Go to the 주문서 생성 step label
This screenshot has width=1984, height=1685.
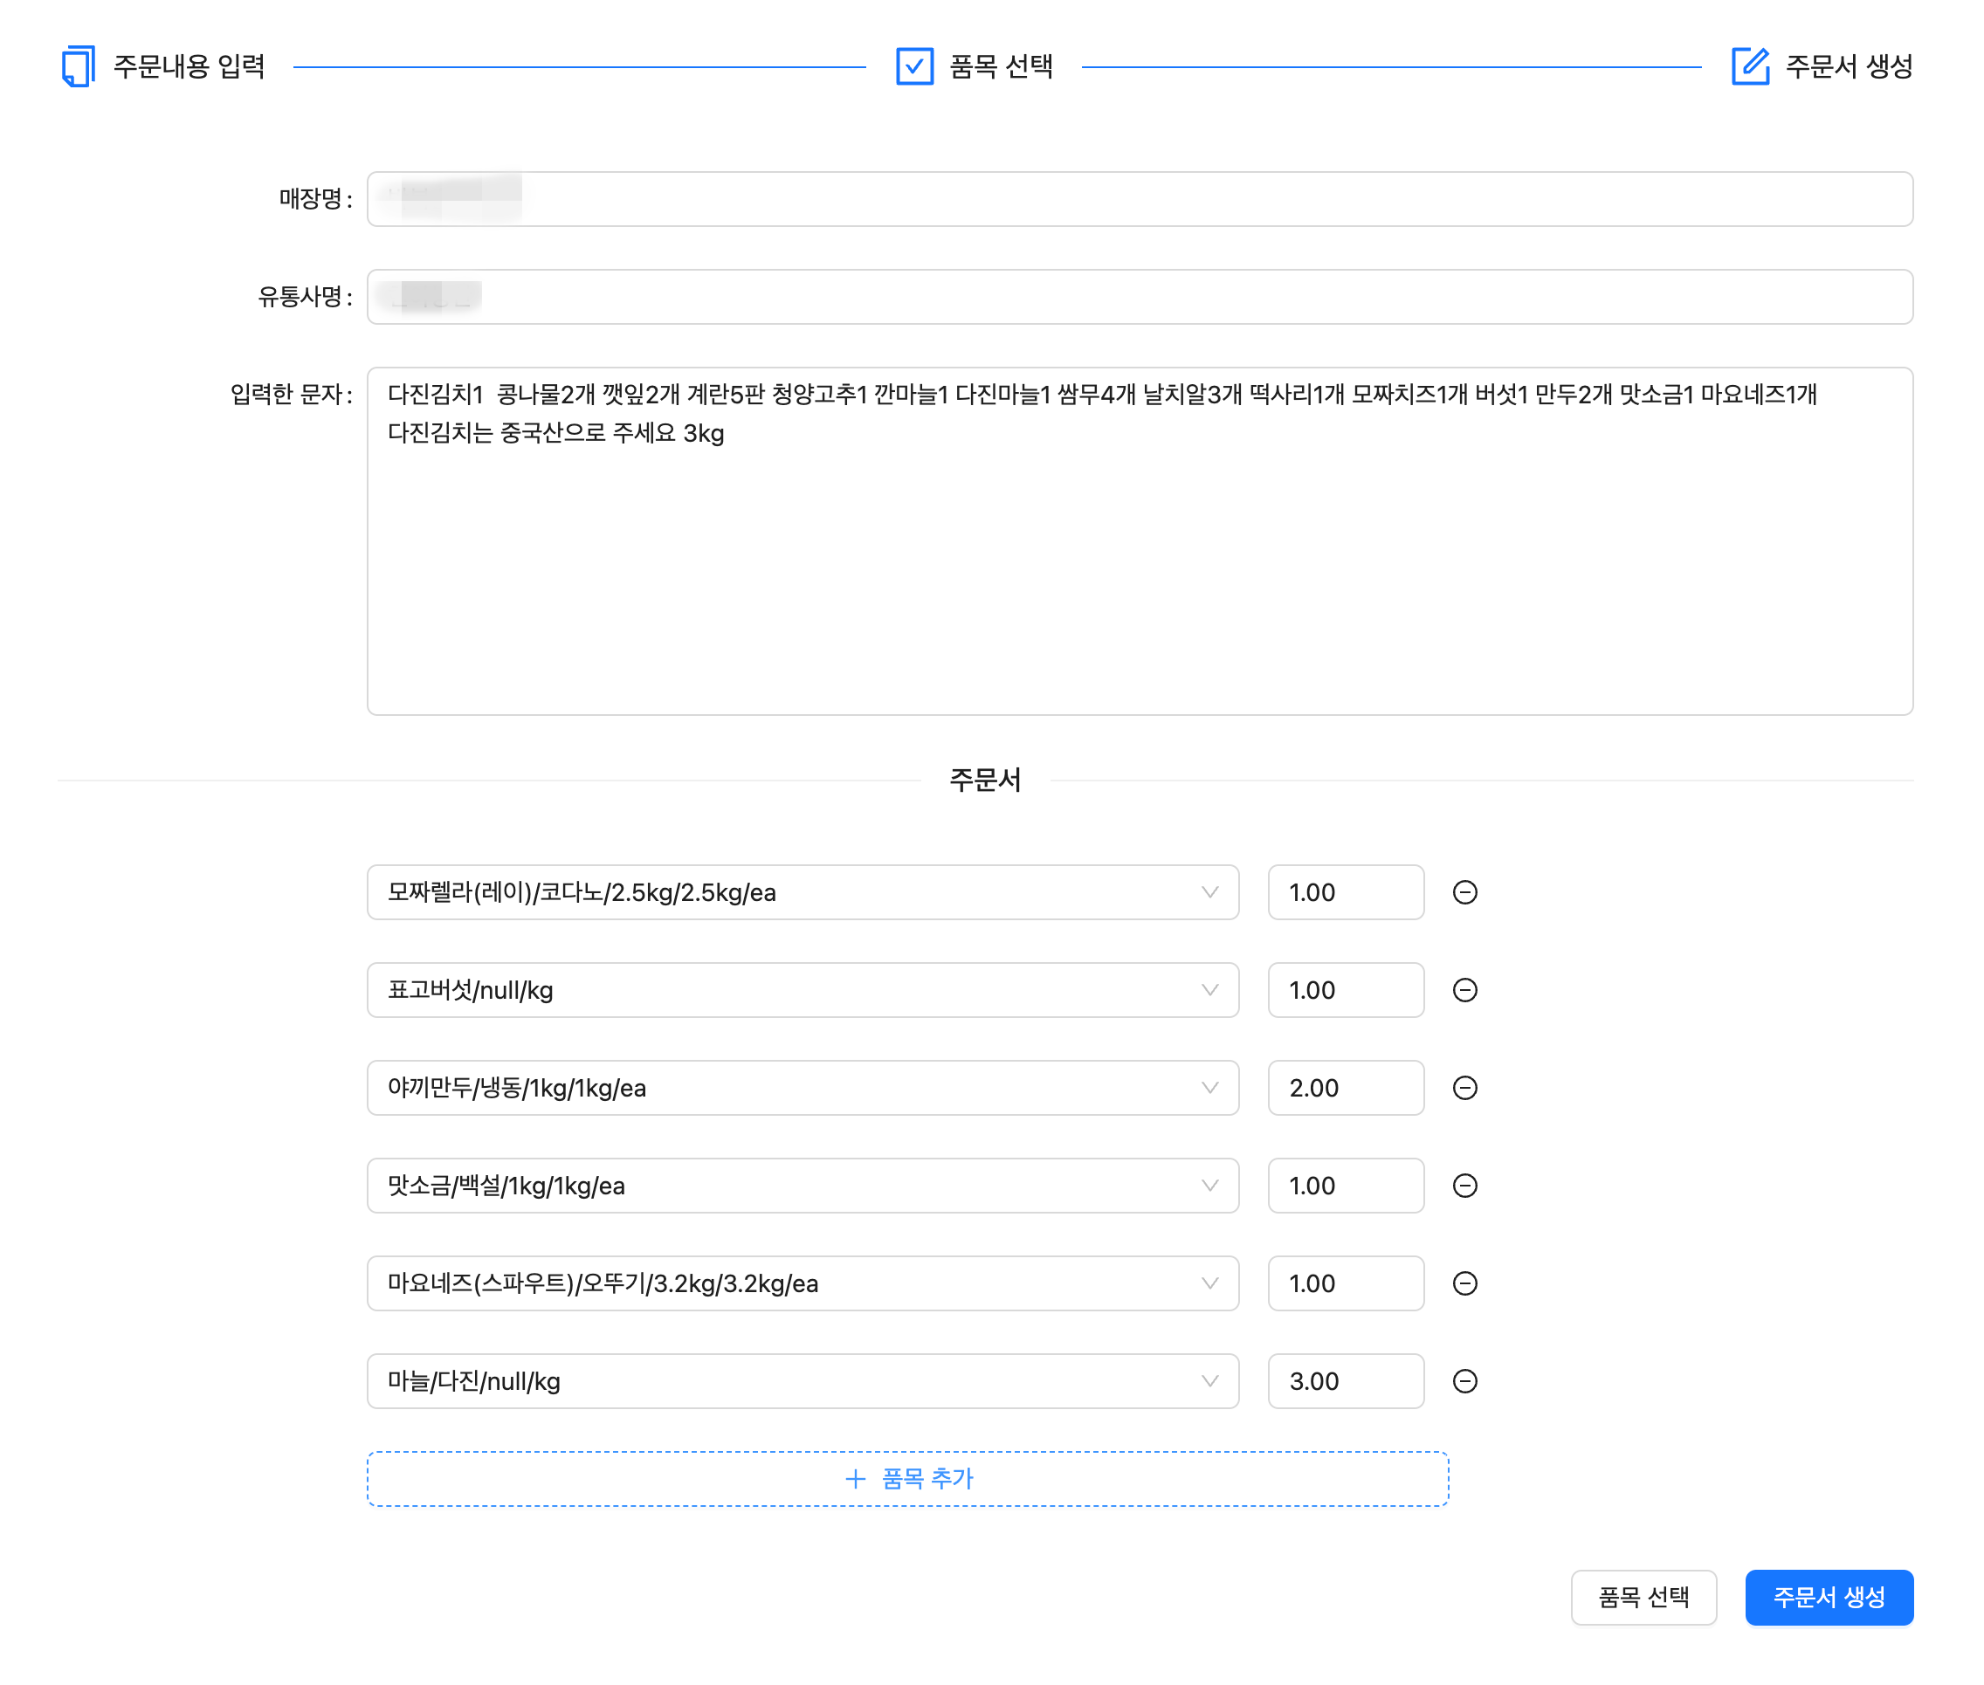coord(1849,65)
